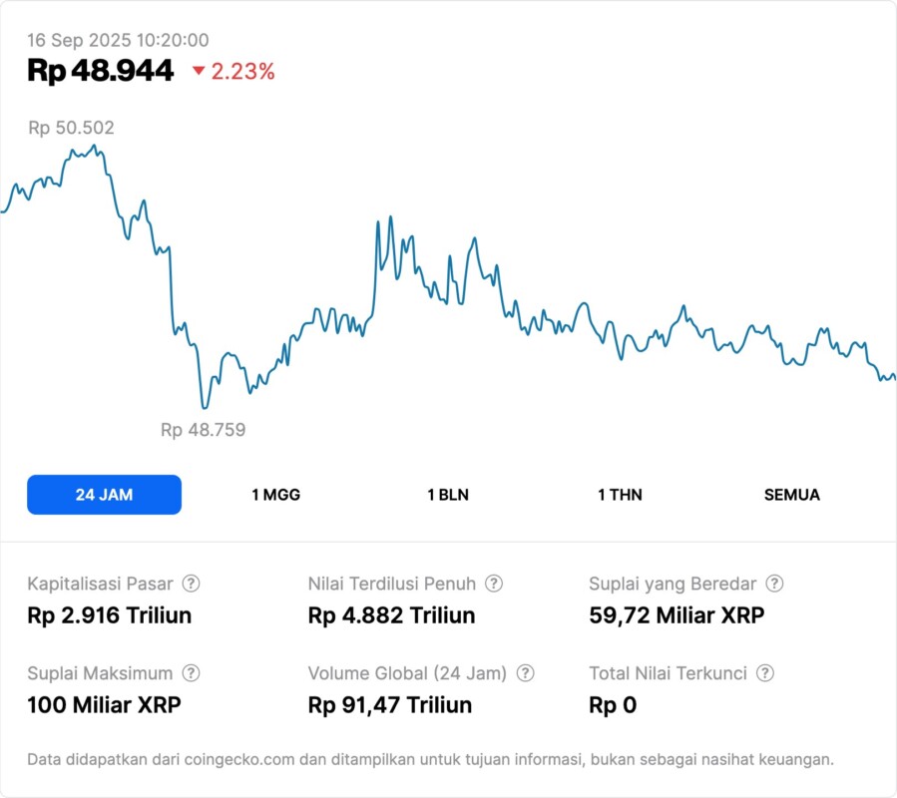Click the coingecko.com disclaimer text
897x798 pixels.
coord(430,759)
